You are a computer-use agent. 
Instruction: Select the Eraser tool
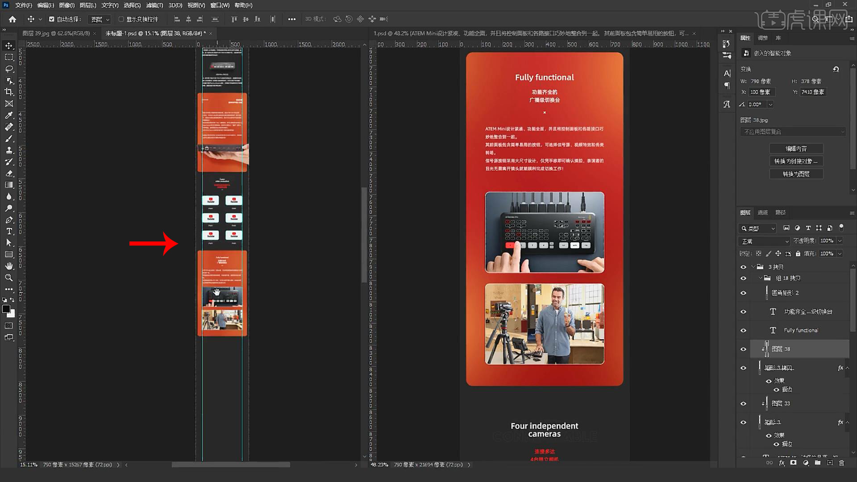pos(9,173)
